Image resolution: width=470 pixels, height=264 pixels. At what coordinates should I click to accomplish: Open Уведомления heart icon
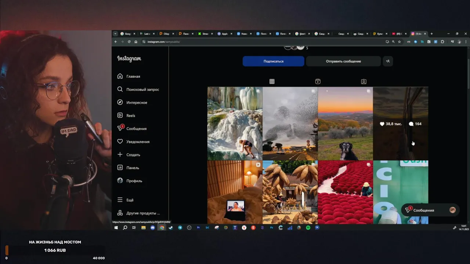click(x=120, y=142)
